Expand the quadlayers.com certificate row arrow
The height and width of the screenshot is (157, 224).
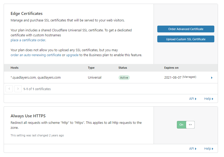click(x=212, y=78)
